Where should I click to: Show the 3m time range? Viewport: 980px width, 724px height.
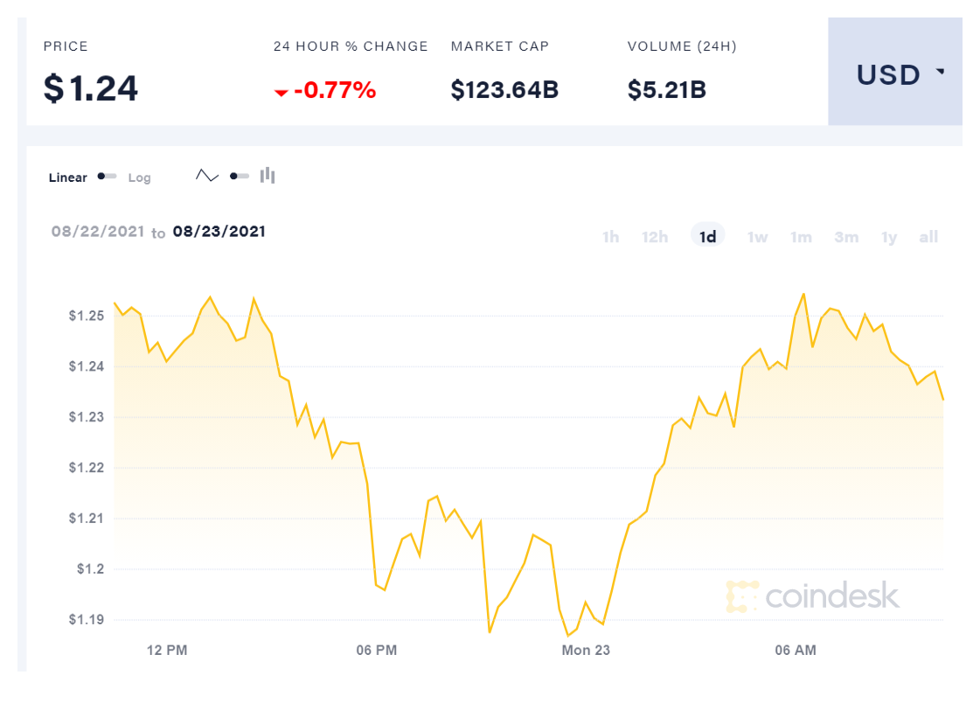click(x=846, y=236)
